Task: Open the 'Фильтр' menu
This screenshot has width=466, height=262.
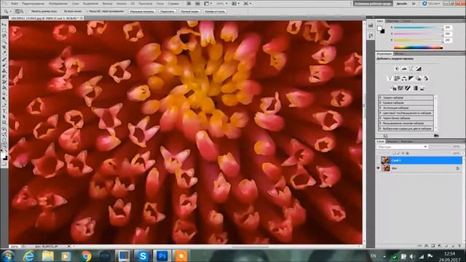Action: click(x=107, y=4)
